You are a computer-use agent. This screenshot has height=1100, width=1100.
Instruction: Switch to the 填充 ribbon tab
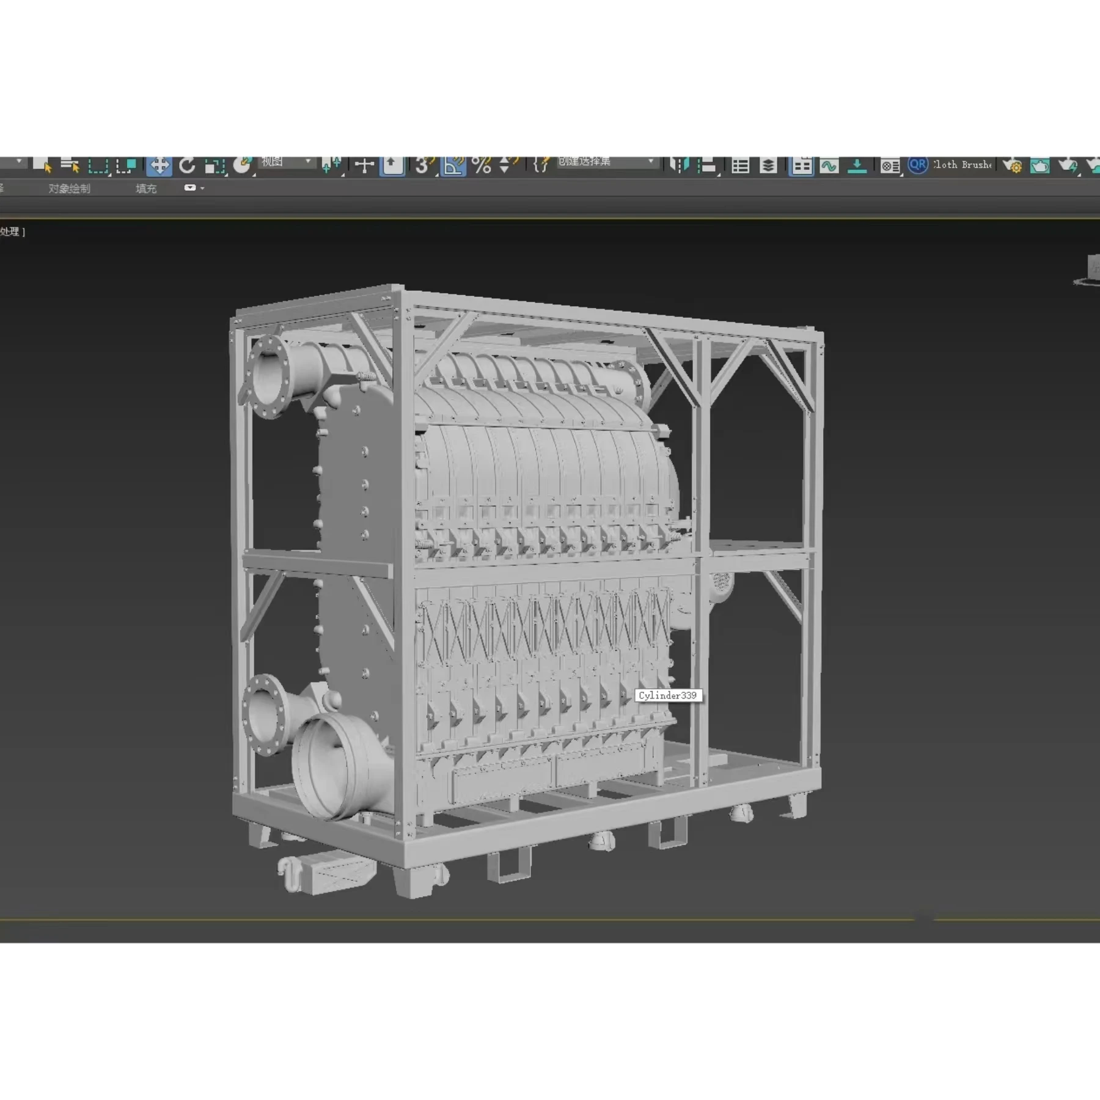point(146,189)
